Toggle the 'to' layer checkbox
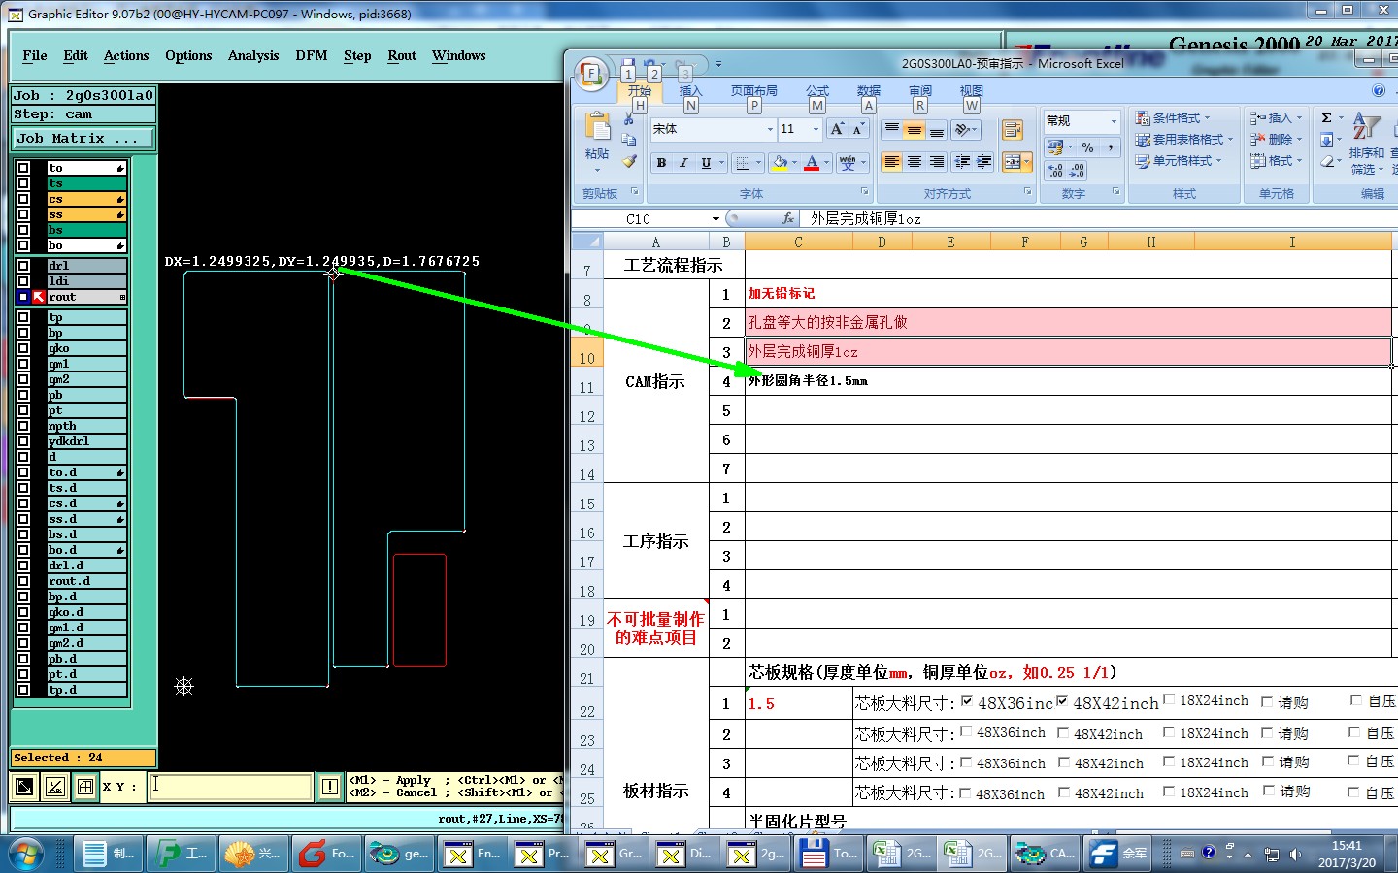This screenshot has height=873, width=1398. pos(23,168)
